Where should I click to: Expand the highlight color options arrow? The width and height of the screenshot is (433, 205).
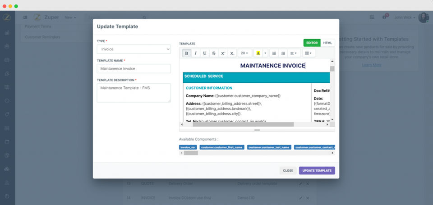(x=265, y=53)
